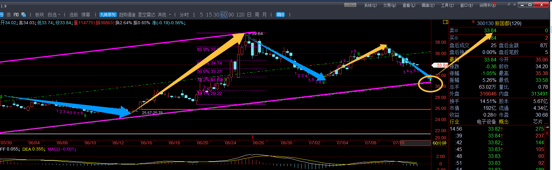
Task: Click the 选股 stock picker button
Action: 74,15
